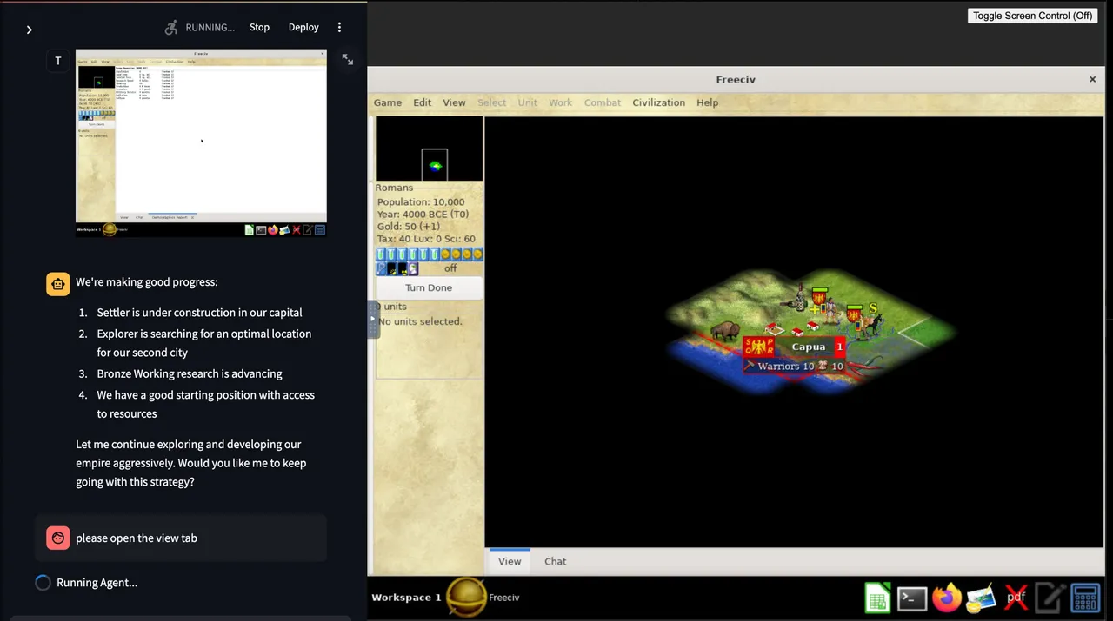Expand the screenshot thumbnail to fullscreen
The width and height of the screenshot is (1113, 621).
point(348,60)
